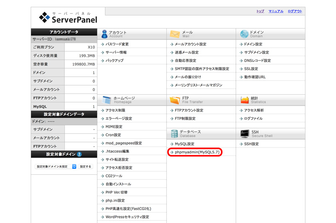Click the arrow icon beside パスワード変更

pos(102,44)
